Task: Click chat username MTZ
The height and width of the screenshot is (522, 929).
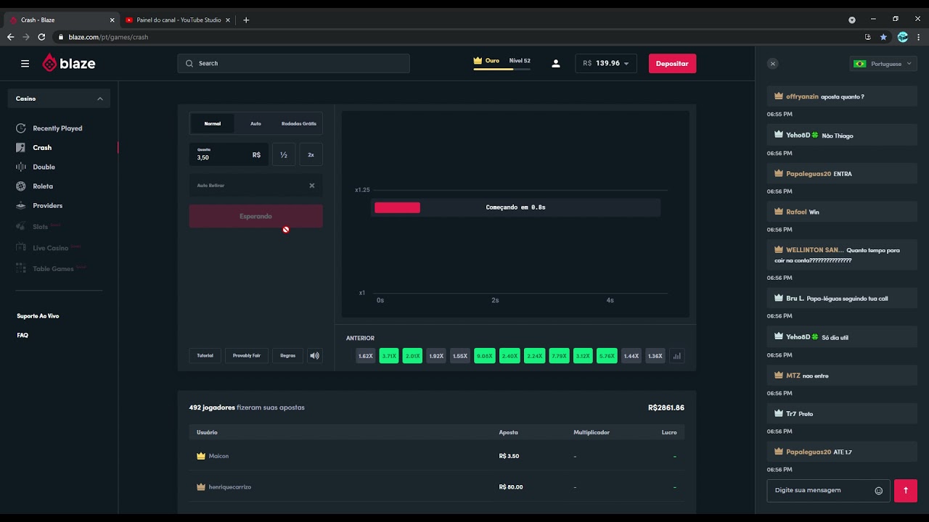Action: (x=793, y=376)
